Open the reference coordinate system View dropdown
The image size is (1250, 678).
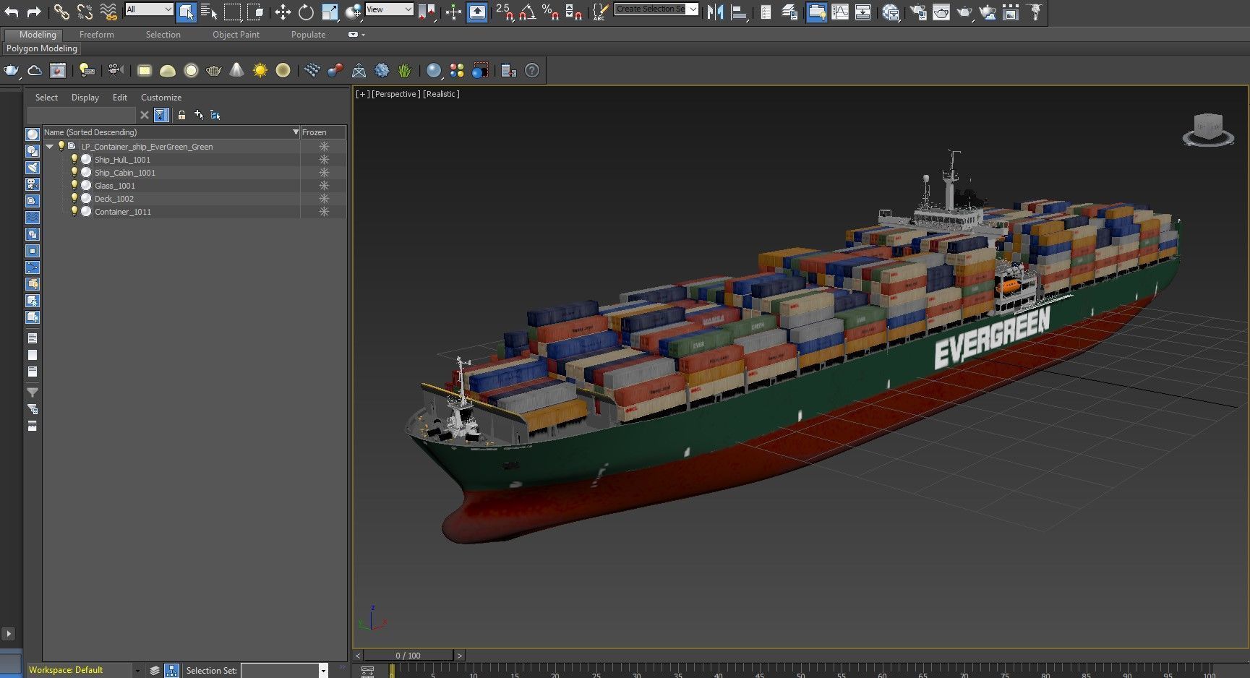389,9
